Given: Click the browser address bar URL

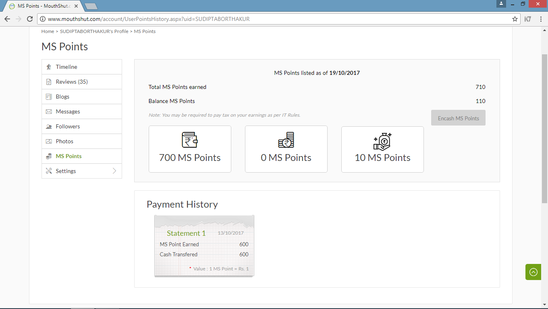Looking at the screenshot, I should pos(149,19).
